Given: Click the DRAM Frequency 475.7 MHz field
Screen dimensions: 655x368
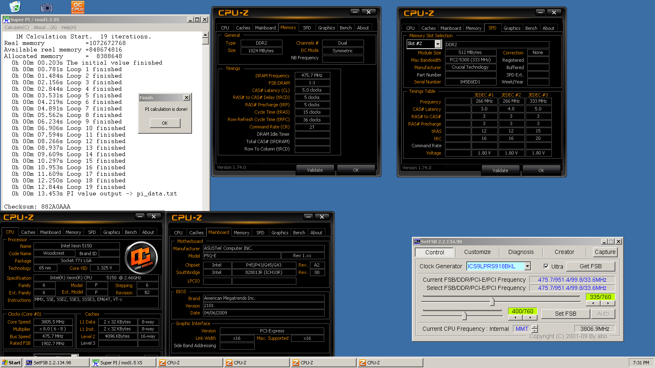Looking at the screenshot, I should pyautogui.click(x=312, y=75).
